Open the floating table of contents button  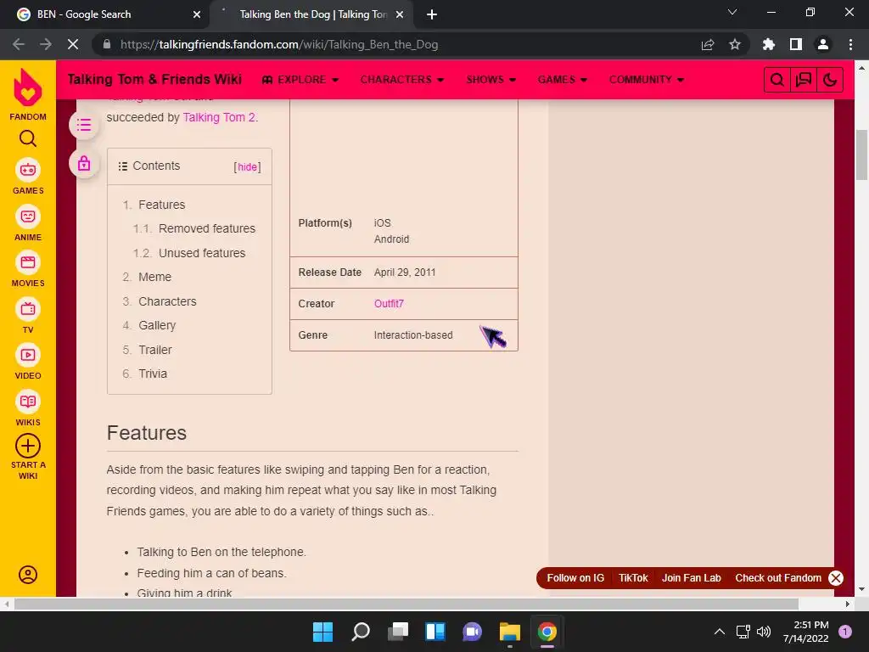tap(84, 125)
